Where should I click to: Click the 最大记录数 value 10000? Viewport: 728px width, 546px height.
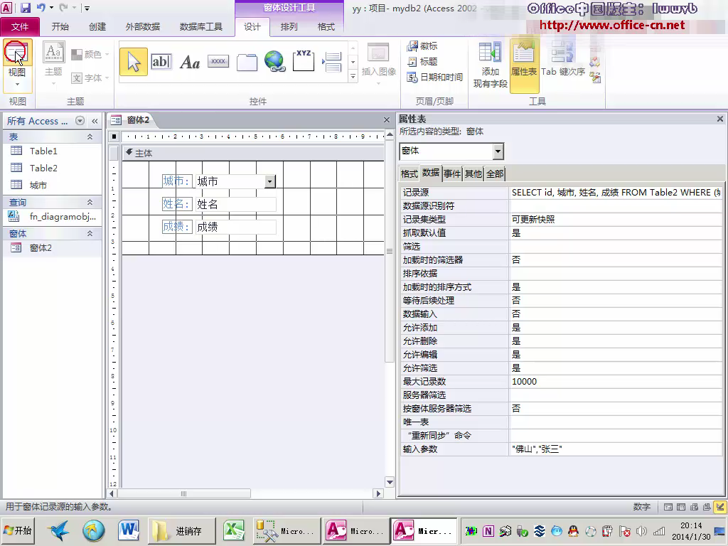coord(616,382)
